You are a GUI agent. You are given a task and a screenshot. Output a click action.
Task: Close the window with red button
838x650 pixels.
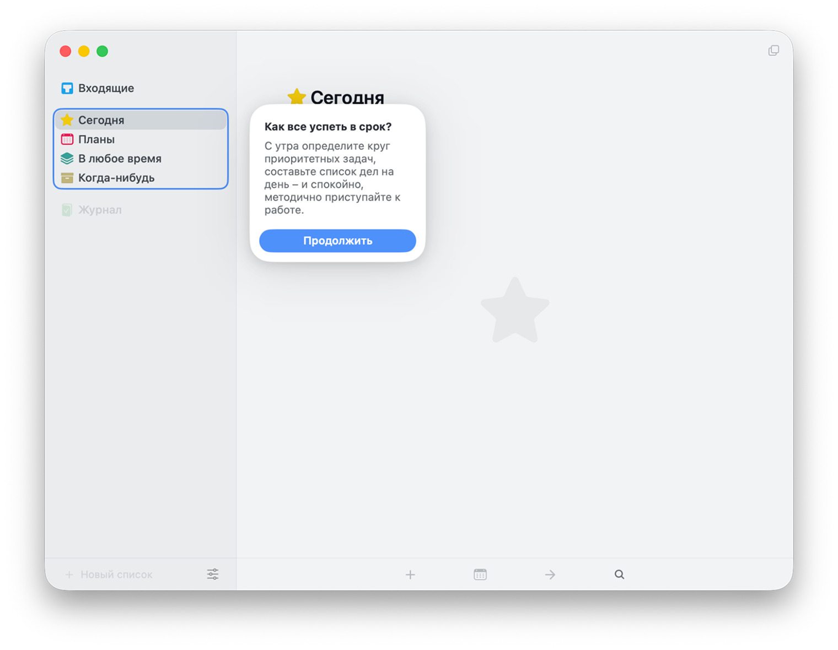click(66, 51)
